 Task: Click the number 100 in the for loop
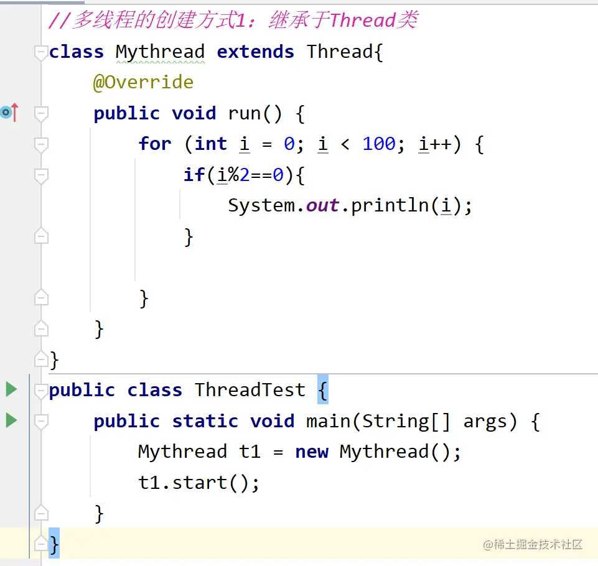(379, 144)
